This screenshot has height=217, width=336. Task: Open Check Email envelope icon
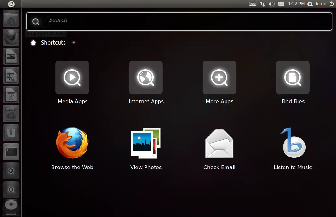click(219, 143)
